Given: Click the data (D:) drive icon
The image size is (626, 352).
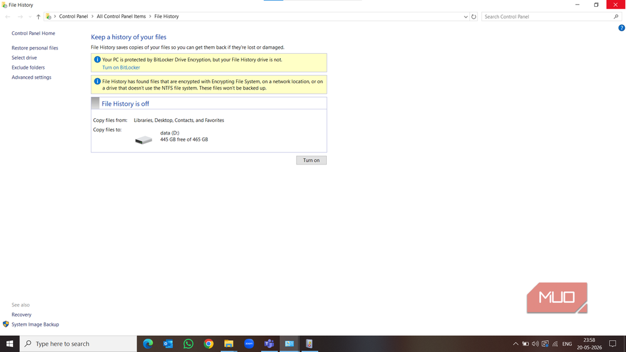Looking at the screenshot, I should point(143,140).
